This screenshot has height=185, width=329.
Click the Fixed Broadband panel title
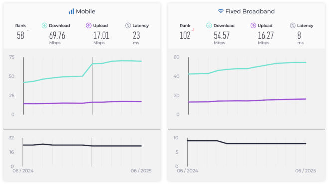click(250, 11)
